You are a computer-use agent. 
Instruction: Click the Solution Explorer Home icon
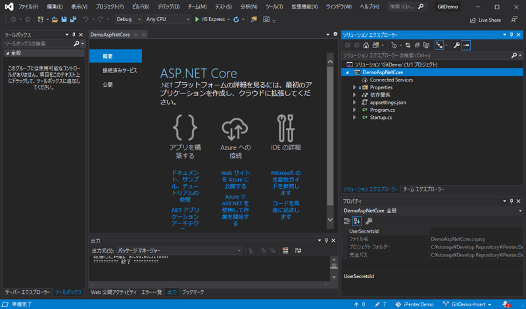point(366,45)
